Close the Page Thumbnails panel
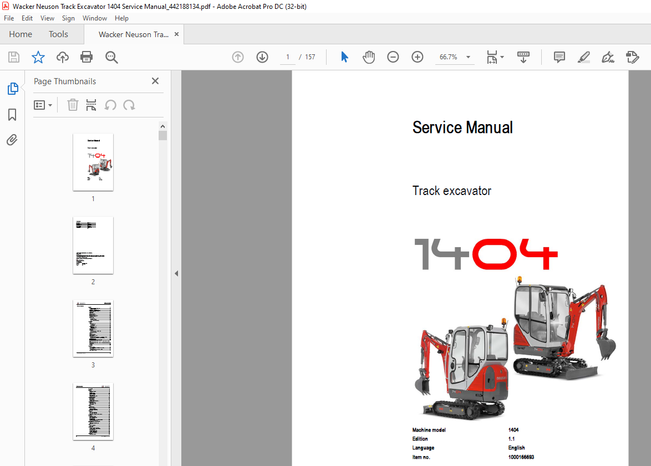Screen dimensions: 651x466 click(155, 81)
